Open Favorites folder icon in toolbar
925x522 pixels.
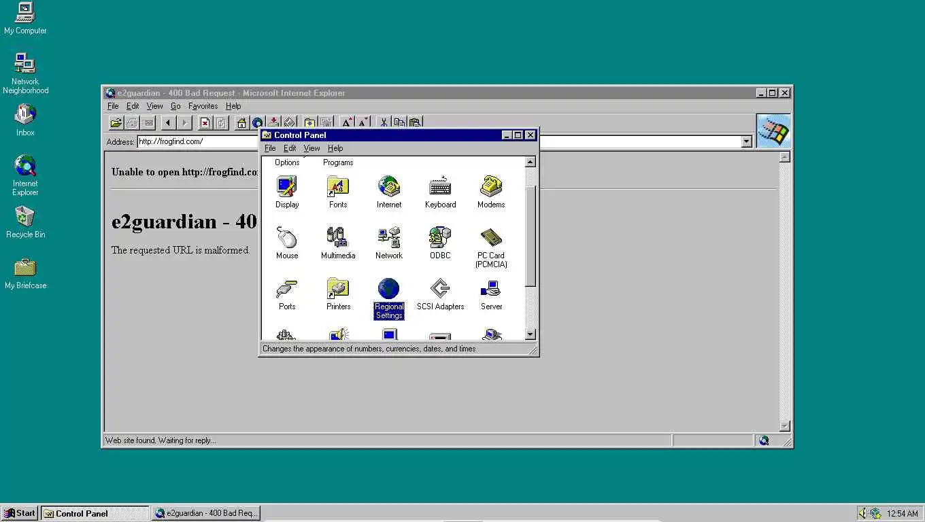tap(309, 123)
